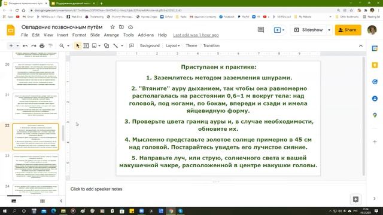Add new slide plus button
Viewport: 383px width, 215px height.
click(11, 45)
